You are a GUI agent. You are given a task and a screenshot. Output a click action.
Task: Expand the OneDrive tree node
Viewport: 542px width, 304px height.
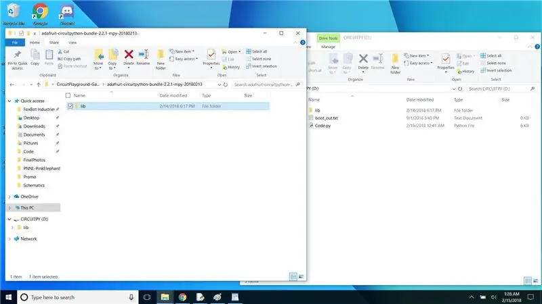coord(9,197)
